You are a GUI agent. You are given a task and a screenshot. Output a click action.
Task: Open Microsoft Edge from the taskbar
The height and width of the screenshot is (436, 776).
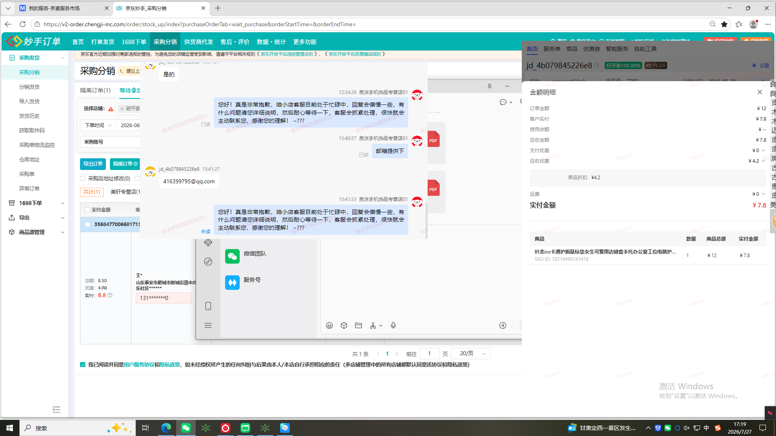(166, 428)
